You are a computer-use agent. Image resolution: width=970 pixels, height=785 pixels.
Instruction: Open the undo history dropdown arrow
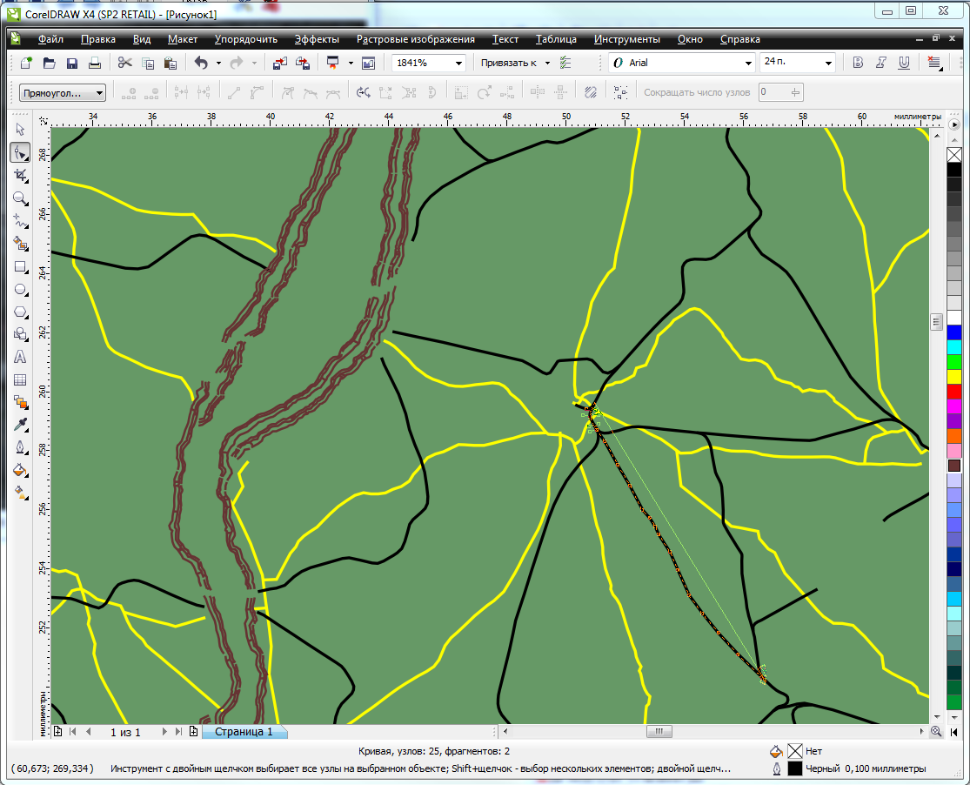pos(218,64)
